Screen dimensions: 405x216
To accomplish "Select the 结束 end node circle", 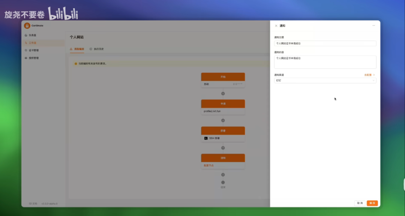I will (223, 182).
